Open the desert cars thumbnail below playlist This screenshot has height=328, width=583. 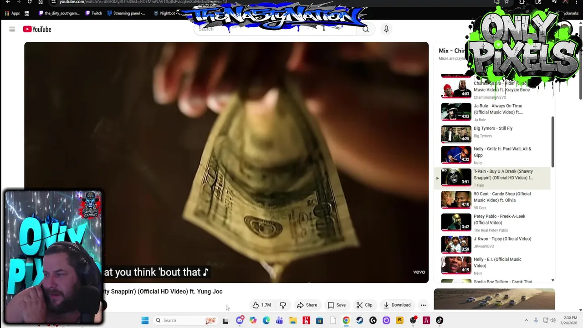[x=494, y=299]
